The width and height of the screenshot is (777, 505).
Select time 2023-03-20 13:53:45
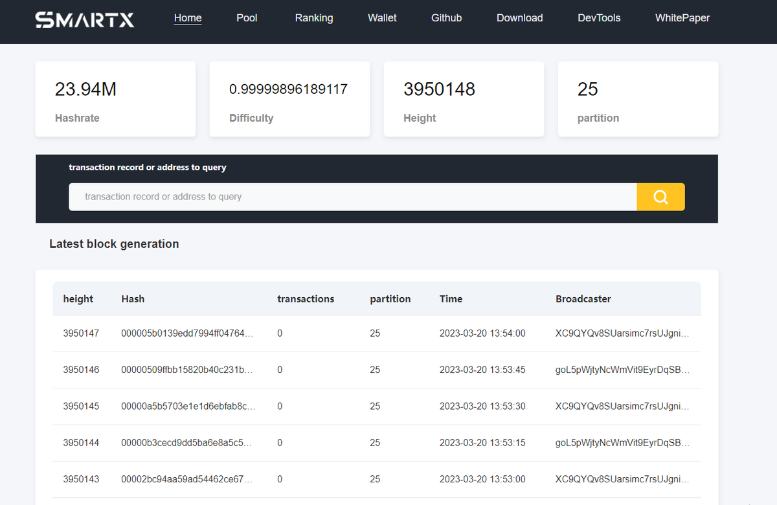[482, 370]
